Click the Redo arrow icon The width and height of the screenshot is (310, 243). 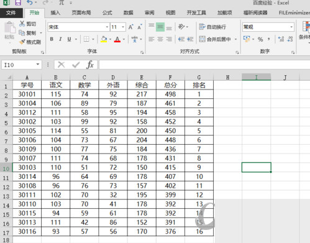(x=45, y=2)
